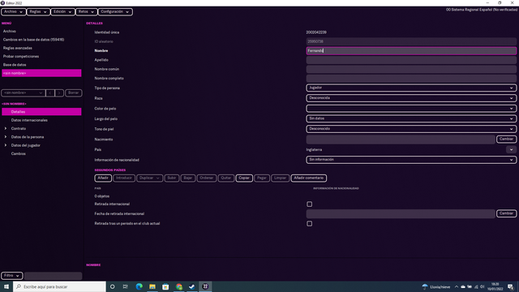Click the Añadir button
This screenshot has width=519, height=292.
point(103,178)
